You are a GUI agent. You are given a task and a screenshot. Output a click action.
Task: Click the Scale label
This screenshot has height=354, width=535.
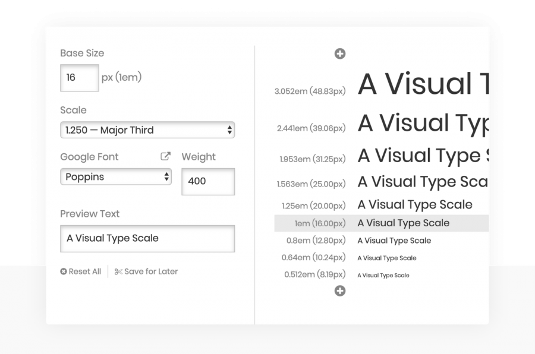(x=73, y=110)
